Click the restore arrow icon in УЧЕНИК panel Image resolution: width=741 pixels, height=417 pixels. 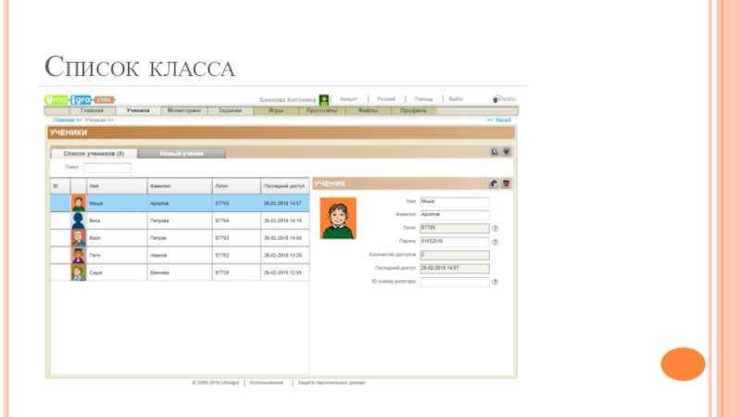pyautogui.click(x=494, y=183)
